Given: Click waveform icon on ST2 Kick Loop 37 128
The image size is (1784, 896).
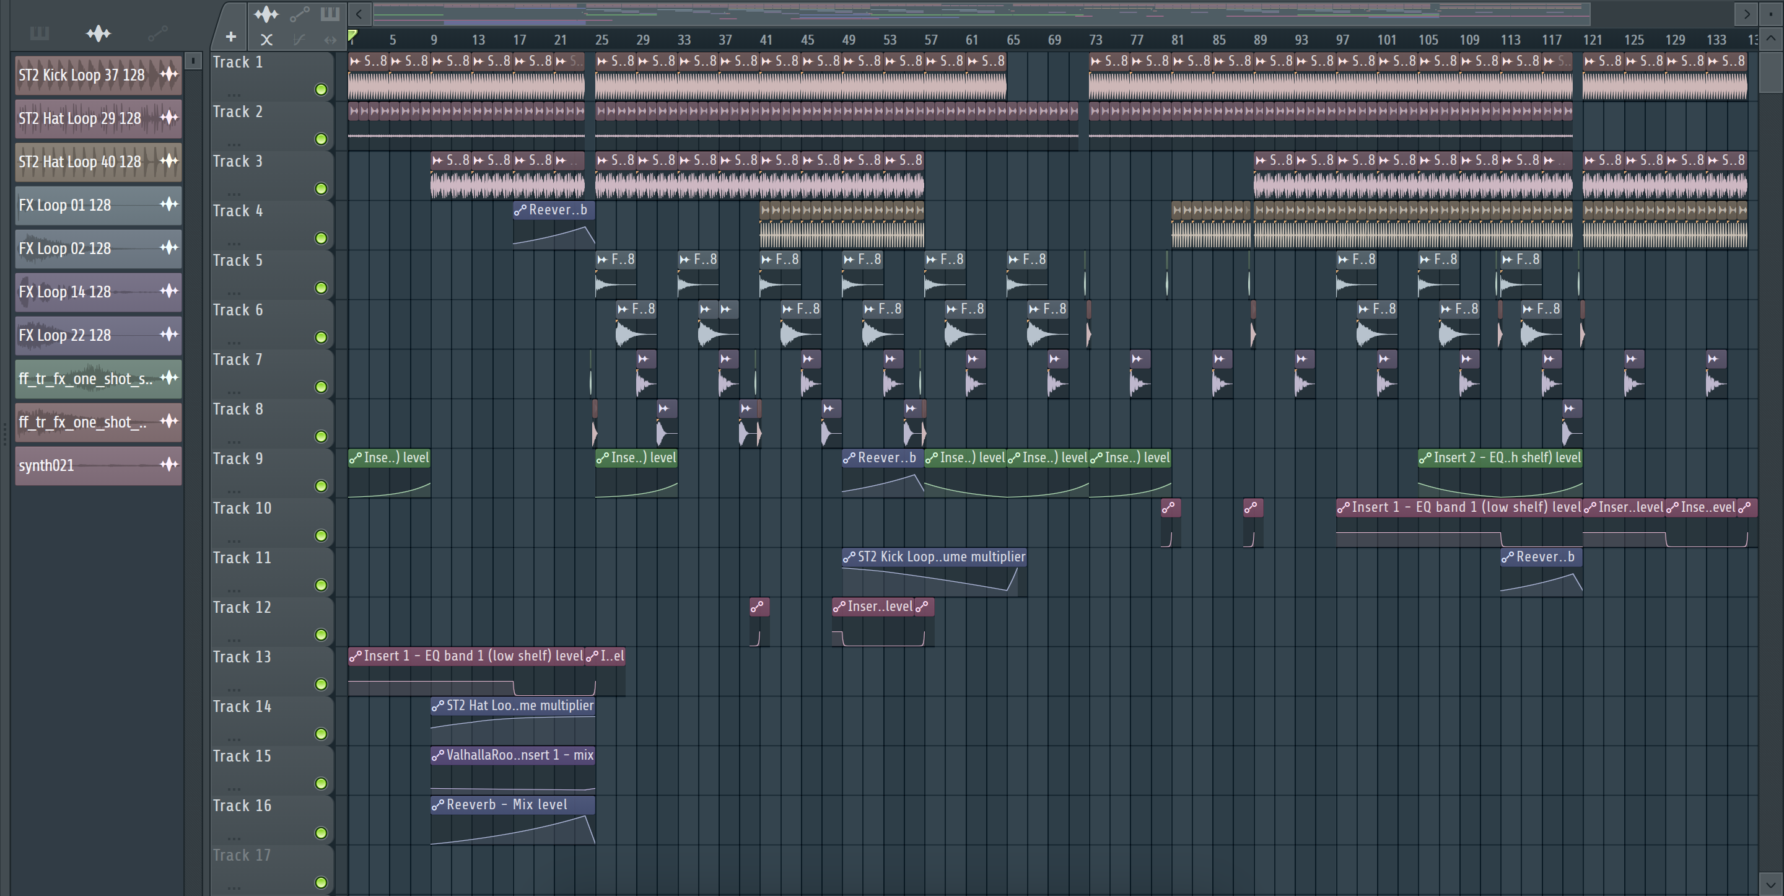Looking at the screenshot, I should [169, 74].
